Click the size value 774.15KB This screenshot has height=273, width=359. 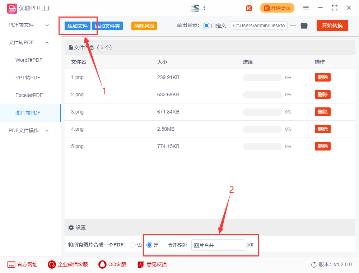tap(168, 146)
